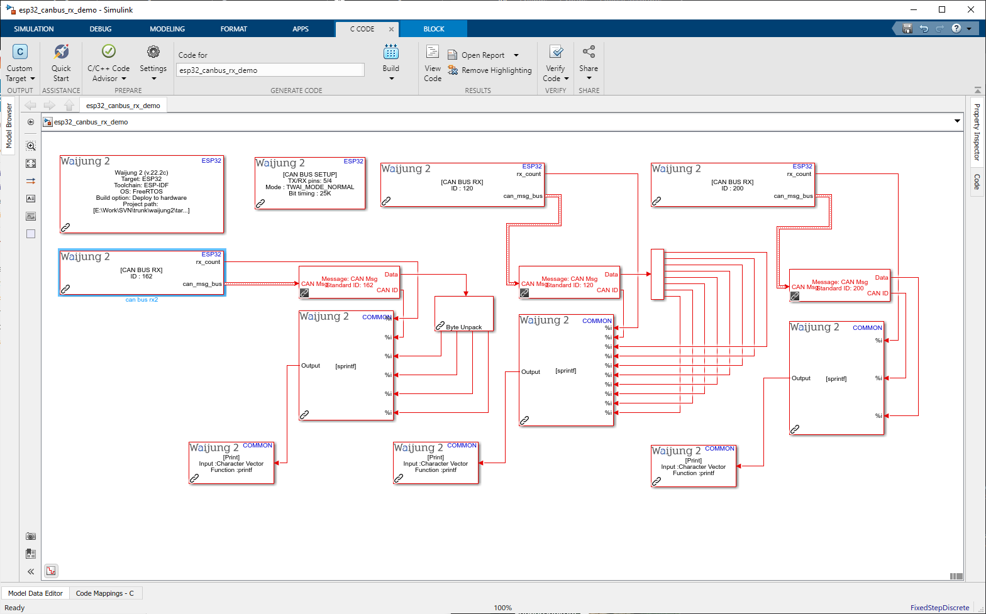Collapse the toolstrip via top-right arrow
The image size is (986, 614).
pos(977,90)
